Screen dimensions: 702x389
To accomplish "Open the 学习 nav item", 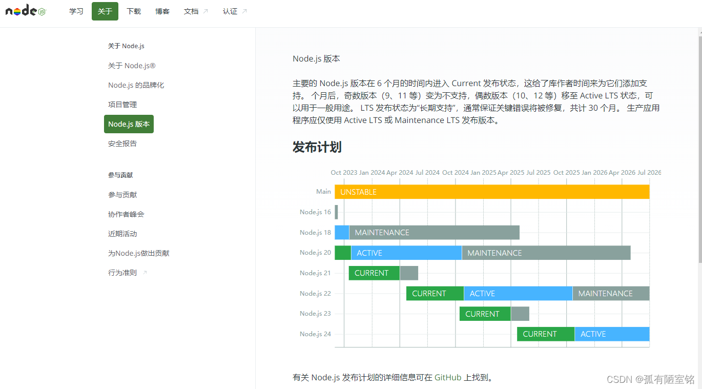I will point(76,11).
